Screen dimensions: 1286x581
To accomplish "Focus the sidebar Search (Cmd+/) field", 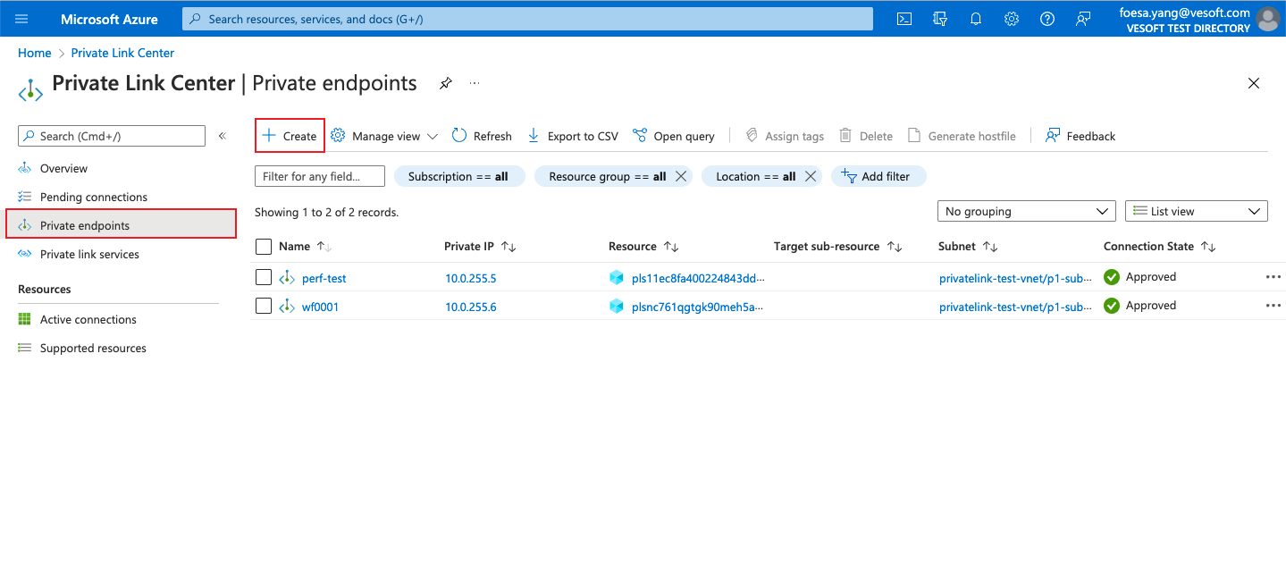I will (112, 136).
